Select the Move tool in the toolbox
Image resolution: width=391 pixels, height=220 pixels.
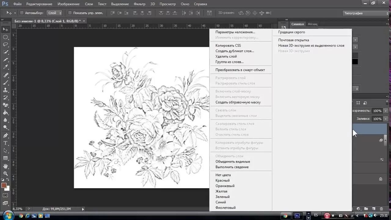[x=5, y=29]
